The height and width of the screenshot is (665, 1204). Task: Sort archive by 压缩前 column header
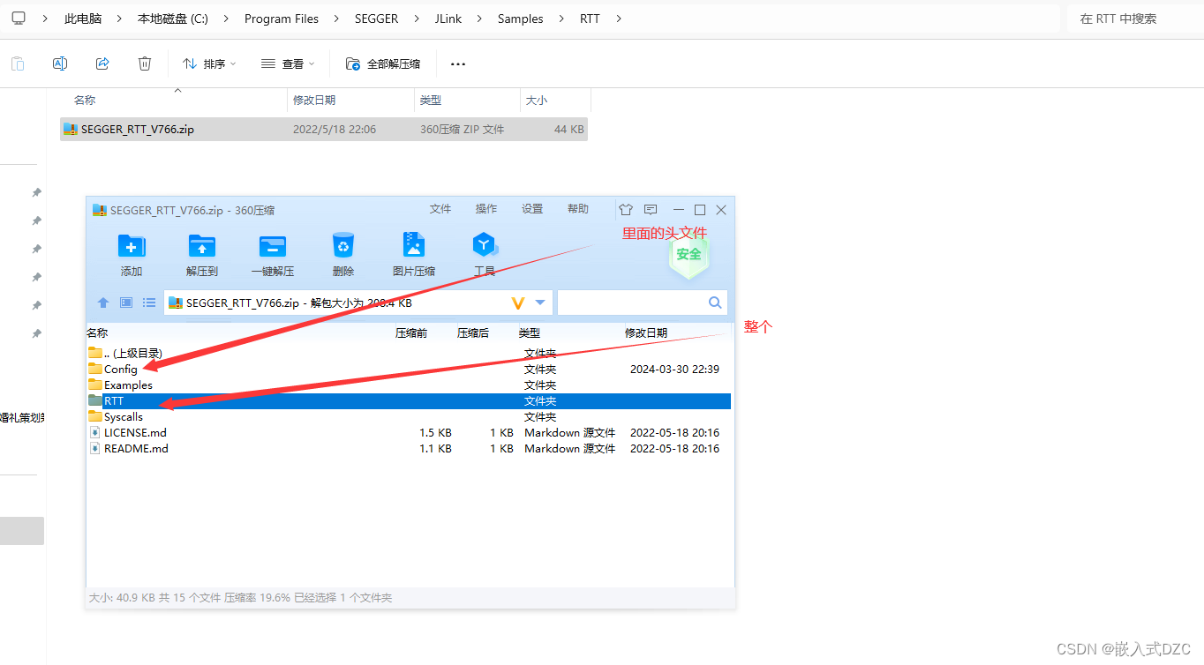coord(411,333)
